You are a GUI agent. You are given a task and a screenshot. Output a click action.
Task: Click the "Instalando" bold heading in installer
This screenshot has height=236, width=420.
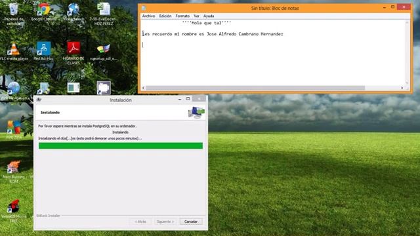50,112
